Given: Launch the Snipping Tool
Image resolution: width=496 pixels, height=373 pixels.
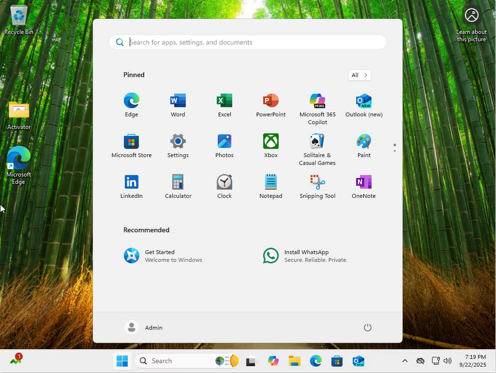Looking at the screenshot, I should [x=317, y=186].
